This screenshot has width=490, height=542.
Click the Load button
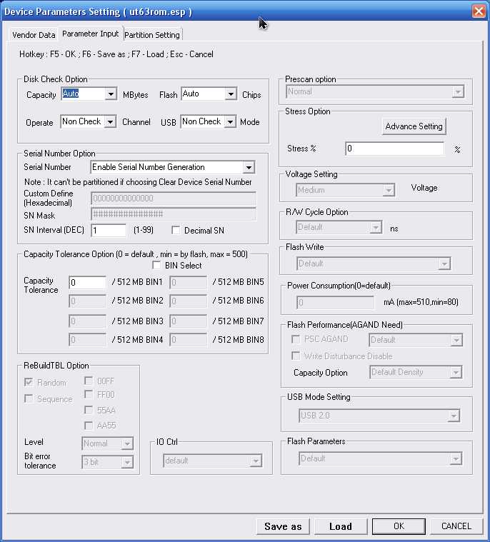pyautogui.click(x=341, y=526)
